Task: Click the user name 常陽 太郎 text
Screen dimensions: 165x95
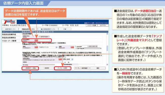Action: 74,25
